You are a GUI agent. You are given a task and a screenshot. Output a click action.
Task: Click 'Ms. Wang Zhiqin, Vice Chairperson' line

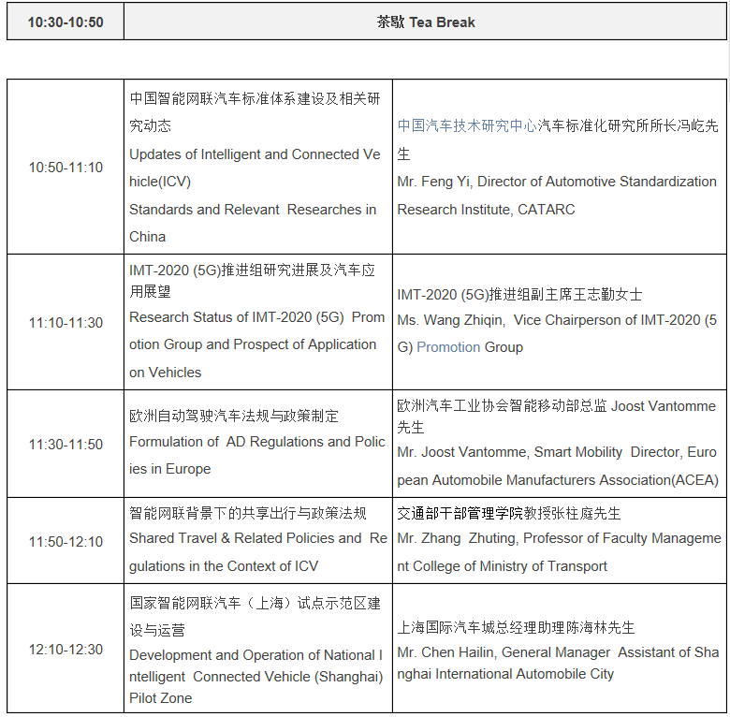coord(557,320)
